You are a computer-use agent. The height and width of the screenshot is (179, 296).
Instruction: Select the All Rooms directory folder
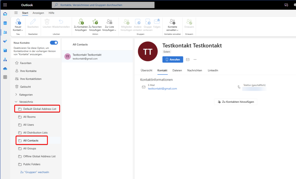coord(29,117)
